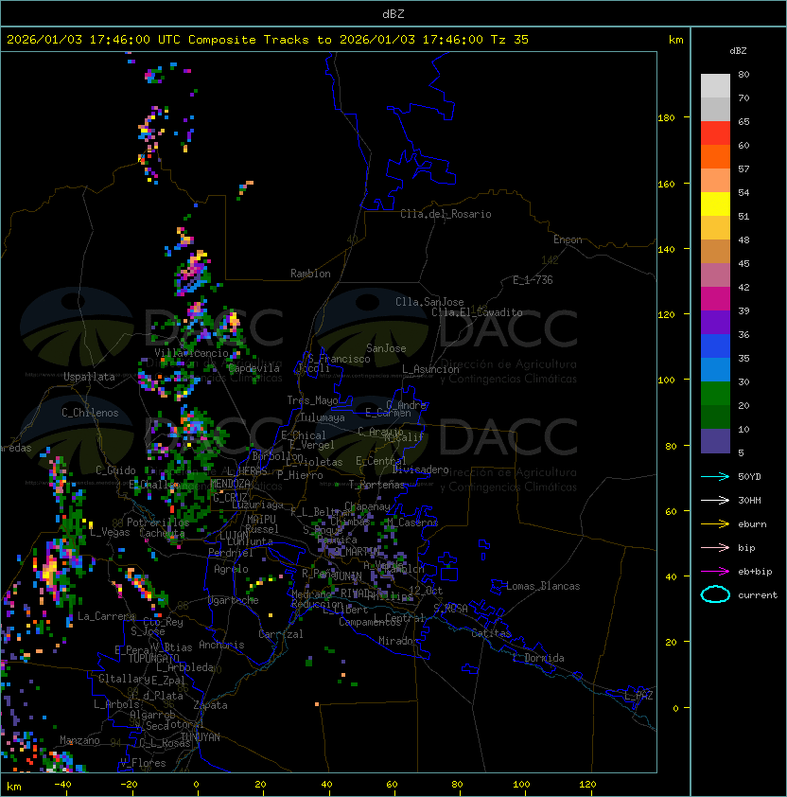Pick the light gray swatch below 80
Screen dimensions: 787x797
pos(715,86)
